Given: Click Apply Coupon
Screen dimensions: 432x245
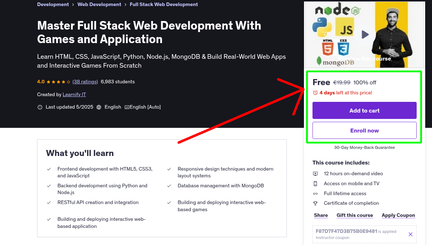Looking at the screenshot, I should (x=398, y=215).
